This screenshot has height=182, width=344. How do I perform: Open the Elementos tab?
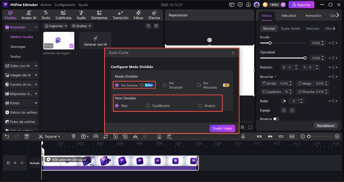tap(99, 15)
